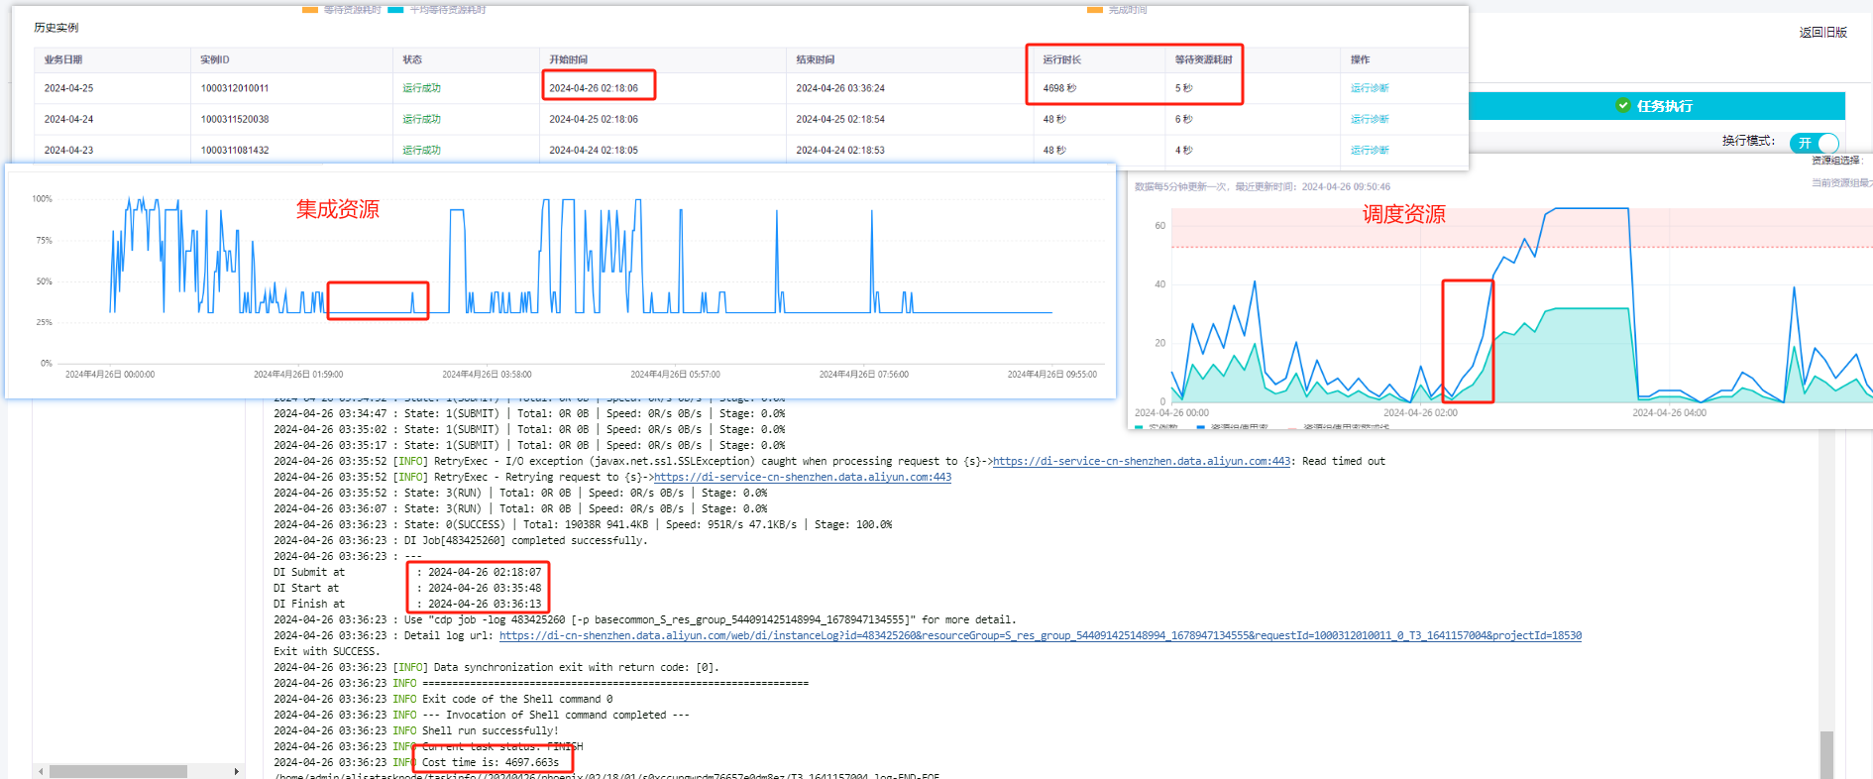Click the 5 秒 wait-resource cell
Viewport: 1873px width, 779px height.
click(1184, 88)
